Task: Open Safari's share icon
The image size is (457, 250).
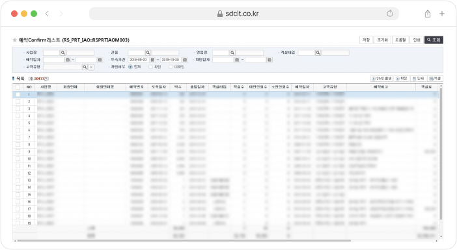Action: (x=428, y=14)
